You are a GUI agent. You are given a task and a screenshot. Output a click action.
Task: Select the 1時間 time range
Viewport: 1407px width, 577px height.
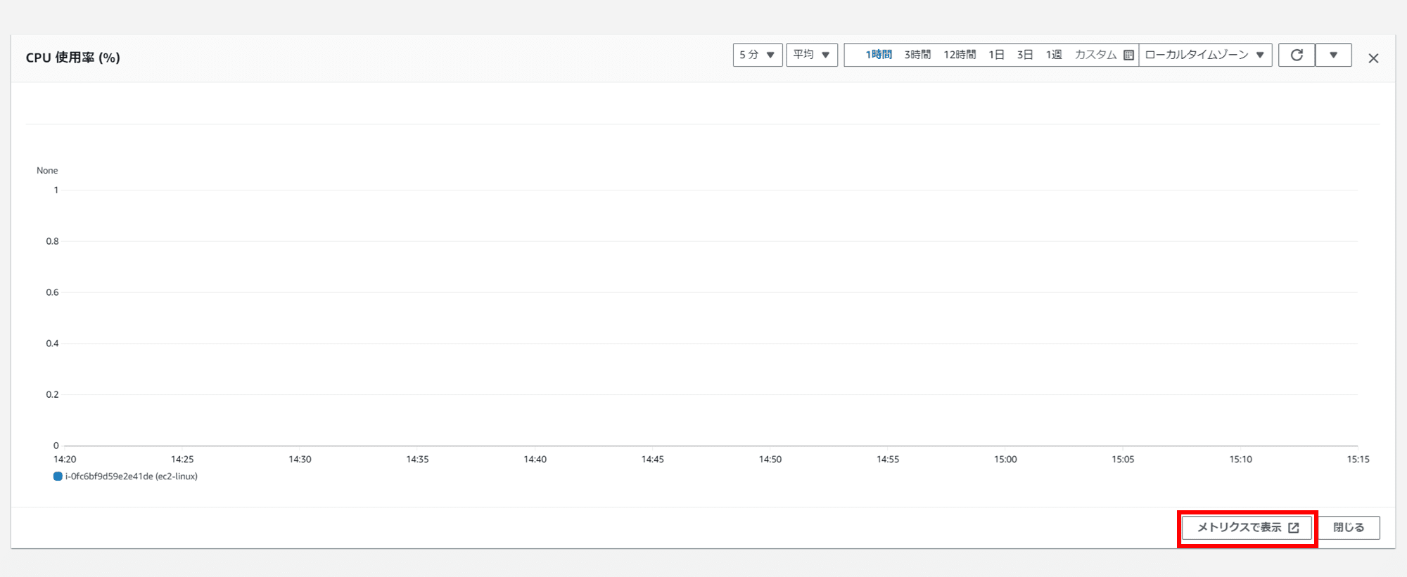878,55
